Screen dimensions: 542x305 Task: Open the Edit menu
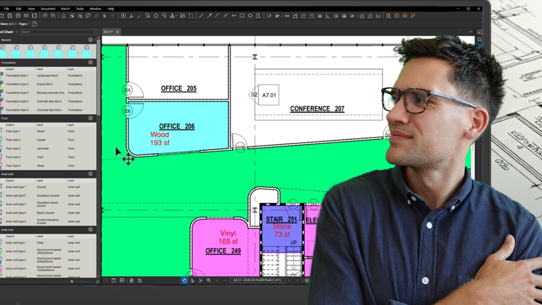pyautogui.click(x=19, y=8)
